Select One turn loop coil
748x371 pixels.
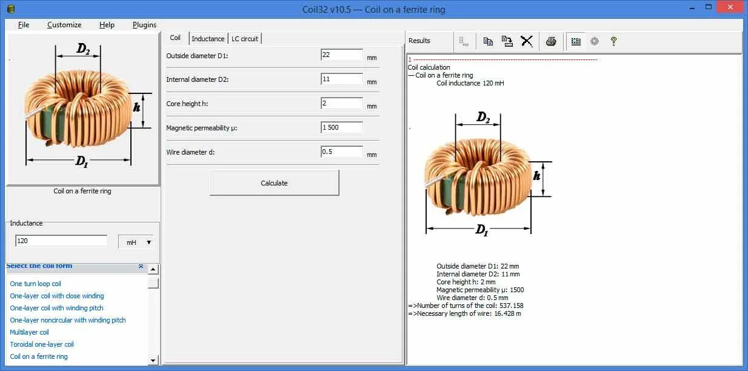click(x=35, y=284)
